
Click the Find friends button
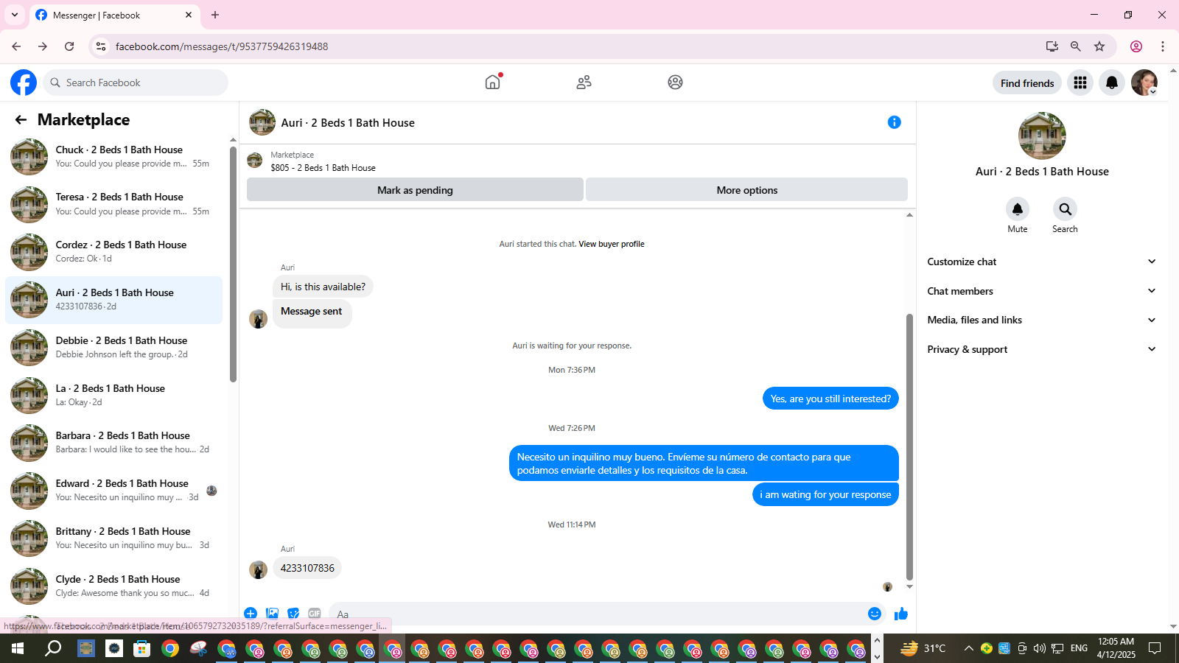(1027, 83)
